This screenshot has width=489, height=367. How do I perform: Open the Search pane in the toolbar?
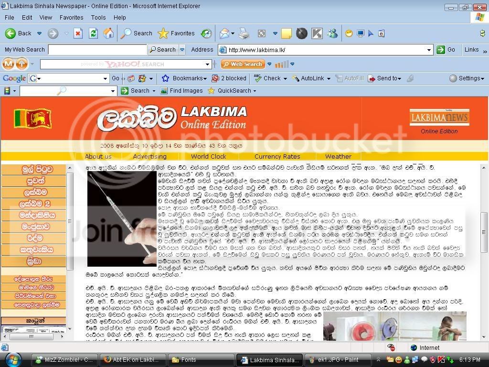137,33
